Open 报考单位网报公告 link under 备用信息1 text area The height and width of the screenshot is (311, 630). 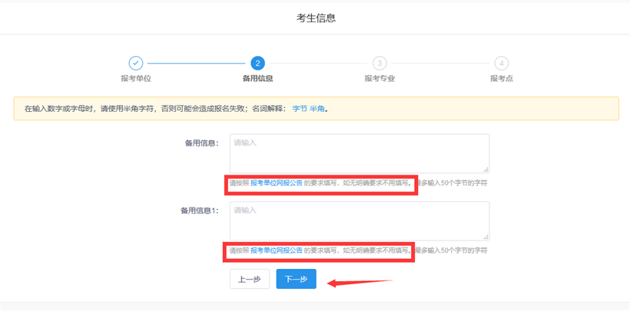[x=277, y=250]
